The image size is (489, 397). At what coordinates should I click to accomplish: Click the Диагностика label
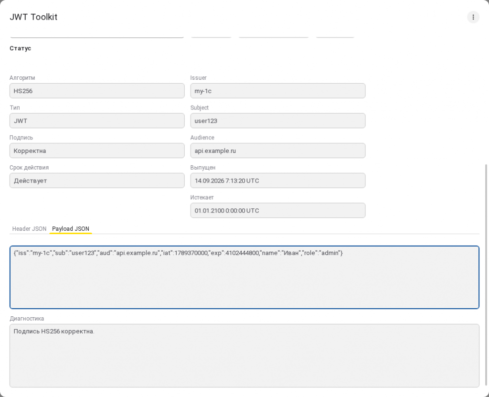[27, 319]
